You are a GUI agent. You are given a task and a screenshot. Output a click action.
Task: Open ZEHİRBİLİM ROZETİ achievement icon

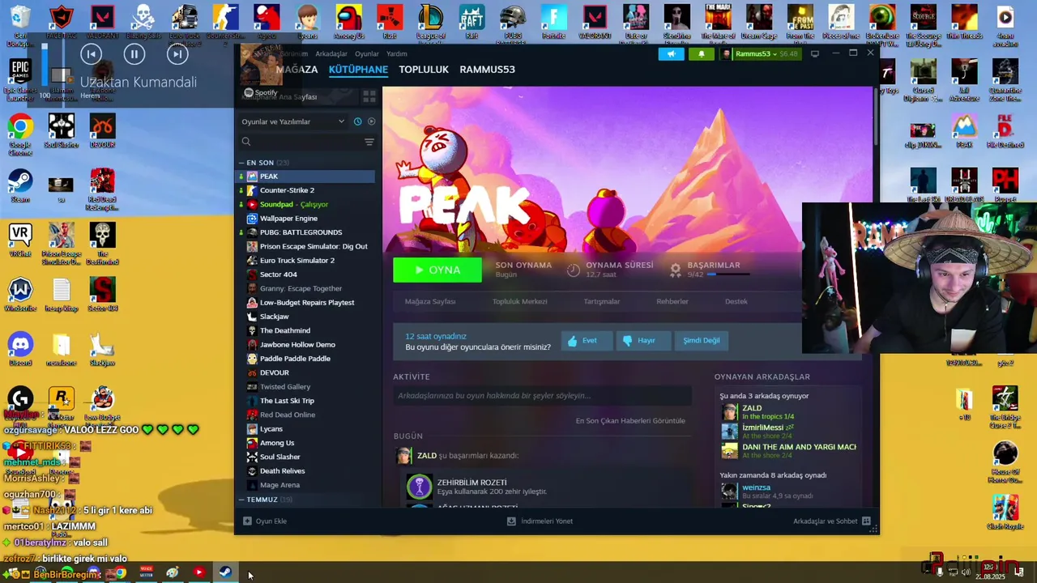tap(420, 487)
